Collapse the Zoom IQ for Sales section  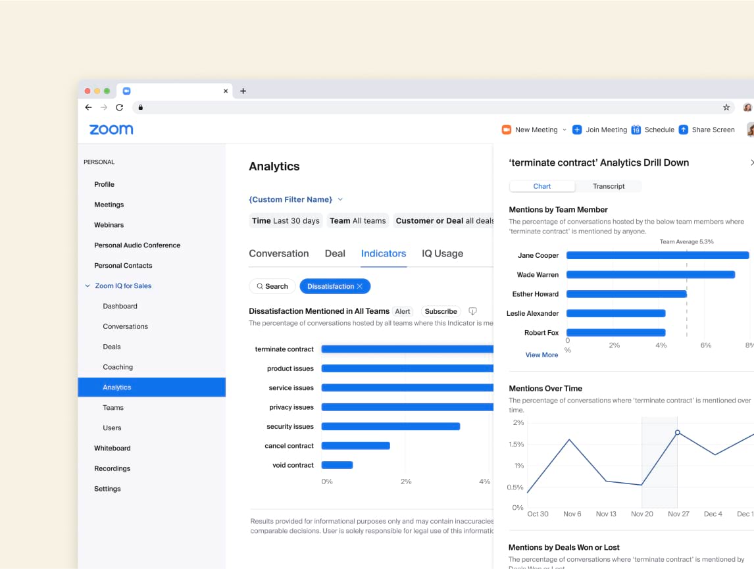point(88,285)
